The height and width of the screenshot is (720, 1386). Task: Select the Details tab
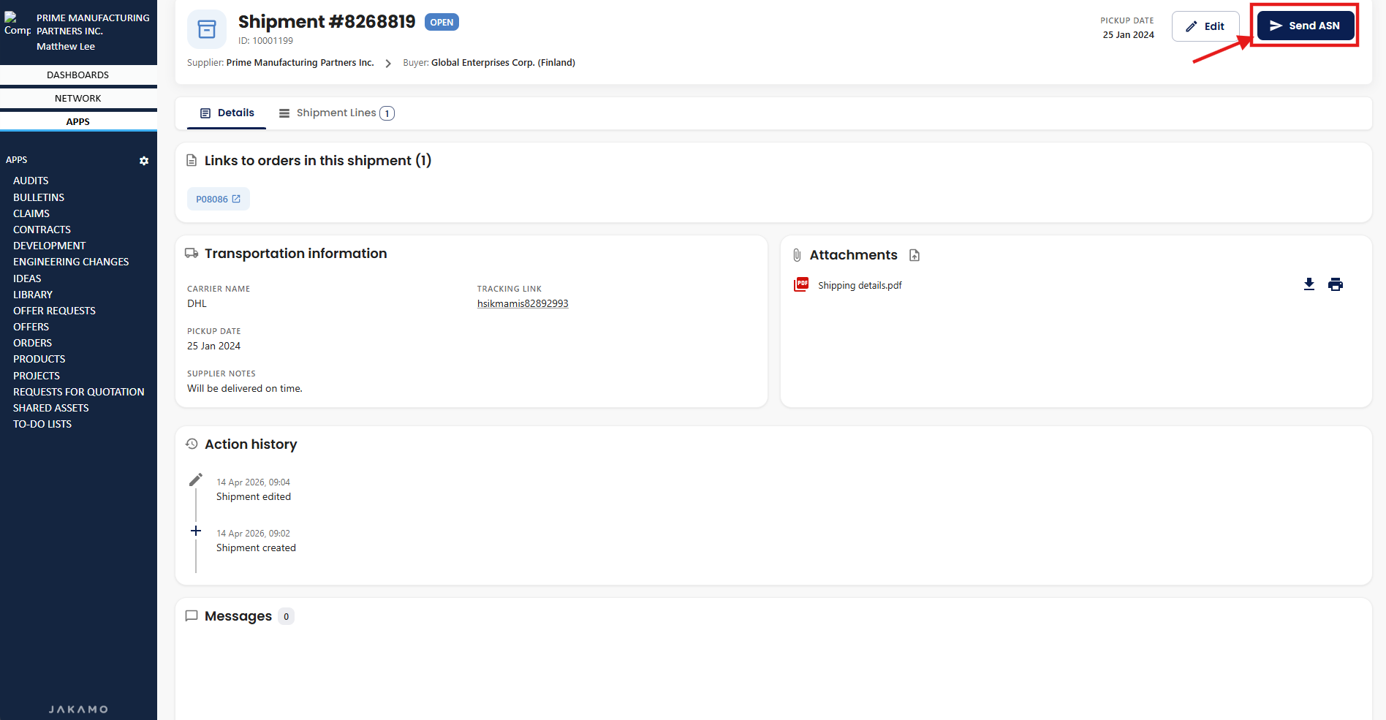coord(227,113)
